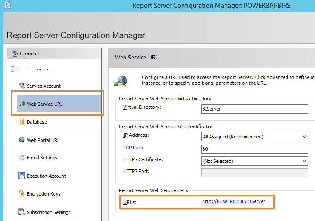Click the disabled HTTPS Port field
The width and height of the screenshot is (315, 221).
255,173
